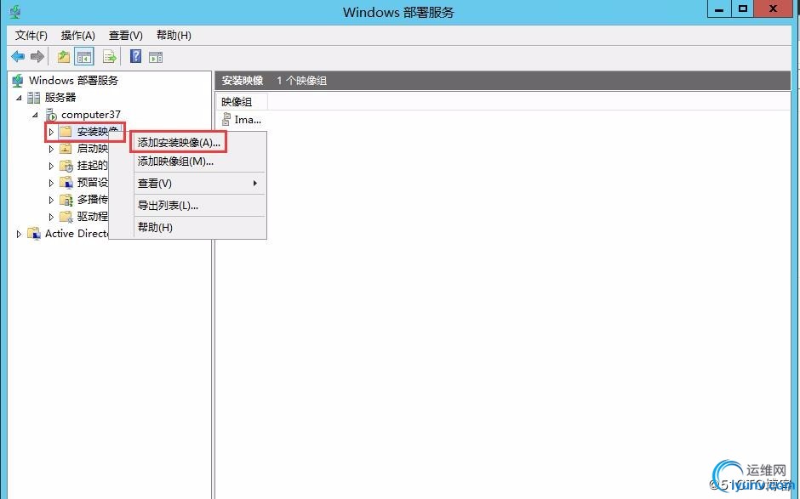Expand the 安装映像 tree node

point(51,132)
